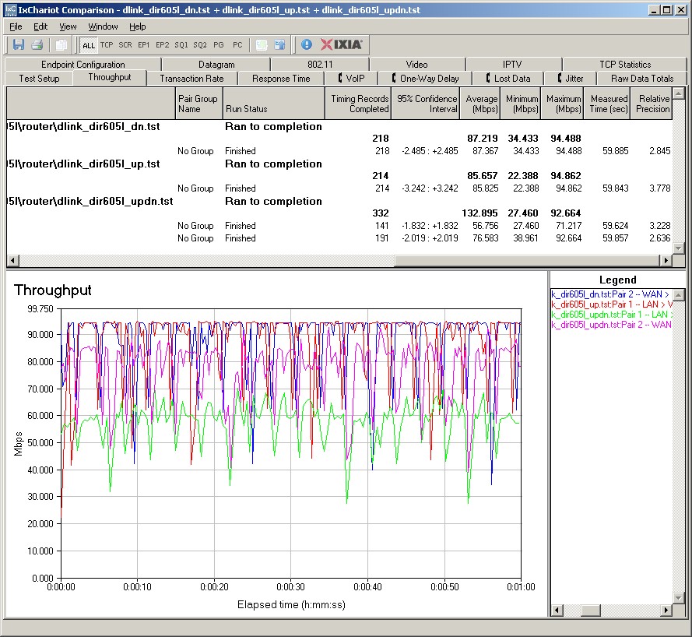692x637 pixels.
Task: Switch to One-Way Delay tab
Action: [x=426, y=79]
